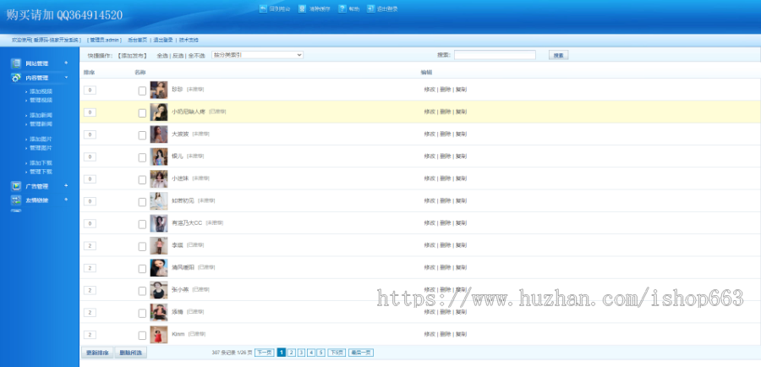Open 管理视频 in the sidebar
Viewport: 761px width, 367px height.
[x=41, y=100]
